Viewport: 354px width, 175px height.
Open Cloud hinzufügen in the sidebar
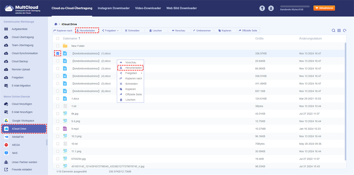[x=22, y=104]
